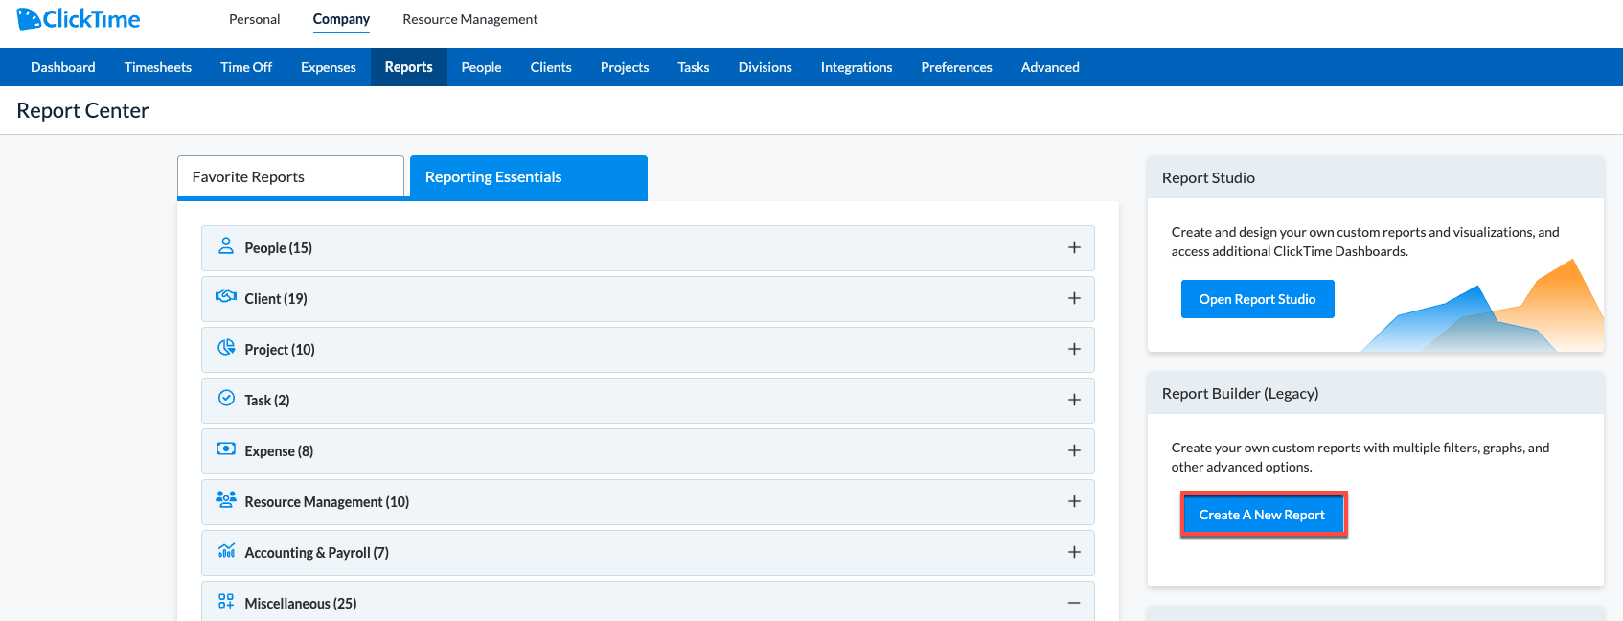Viewport: 1623px width, 621px height.
Task: Click the Miscellaneous grid-plus icon
Action: click(226, 602)
